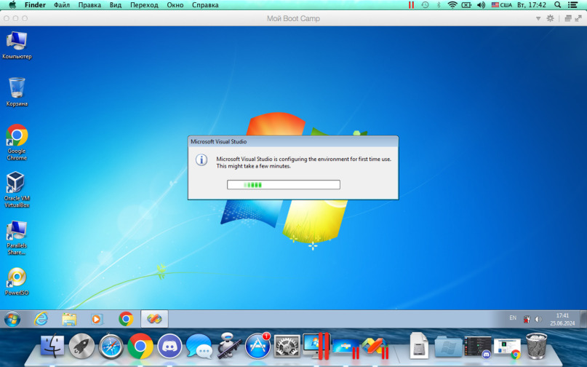Viewport: 587px width, 367px height.
Task: Open Messages from the Dock
Action: tap(199, 346)
